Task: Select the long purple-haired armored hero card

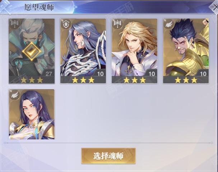Action: (83, 51)
